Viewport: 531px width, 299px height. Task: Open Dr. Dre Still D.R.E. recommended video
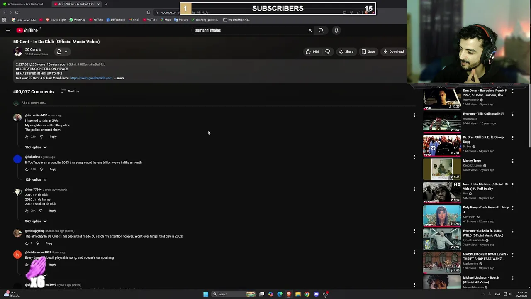coord(442,145)
